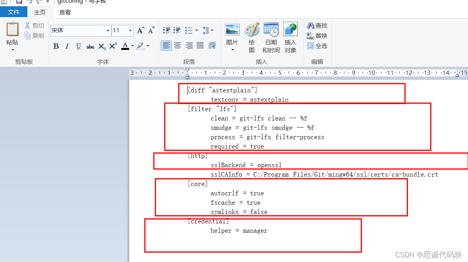Click the line 'helper = manager'
468x262 pixels.
(x=239, y=230)
